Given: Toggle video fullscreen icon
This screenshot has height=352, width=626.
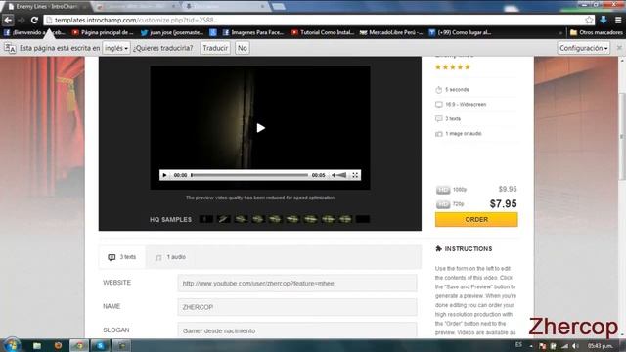Looking at the screenshot, I should coord(355,175).
